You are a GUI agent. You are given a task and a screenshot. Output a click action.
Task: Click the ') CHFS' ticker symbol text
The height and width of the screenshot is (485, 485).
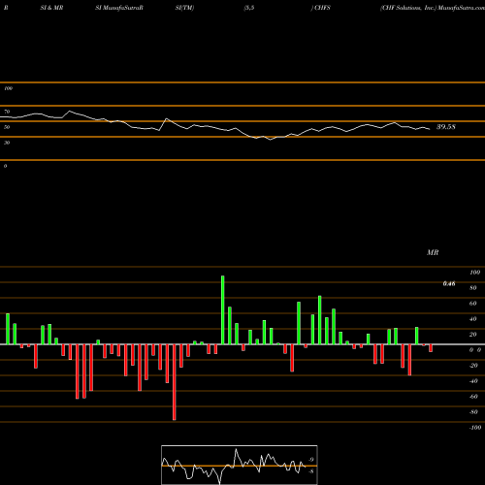(x=321, y=8)
